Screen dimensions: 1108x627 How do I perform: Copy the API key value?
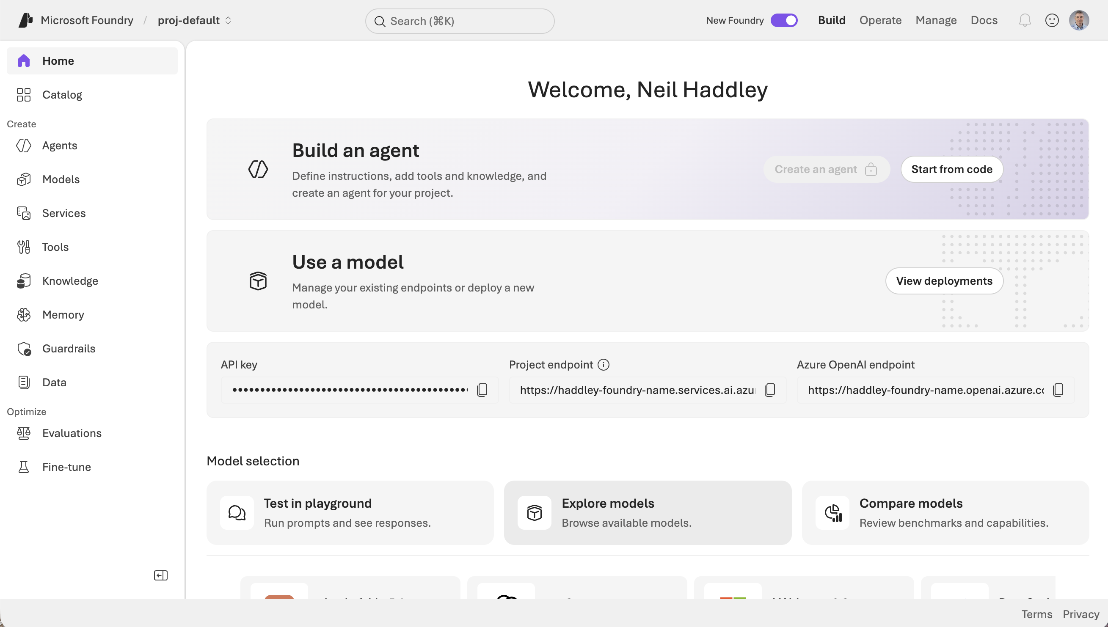[482, 390]
